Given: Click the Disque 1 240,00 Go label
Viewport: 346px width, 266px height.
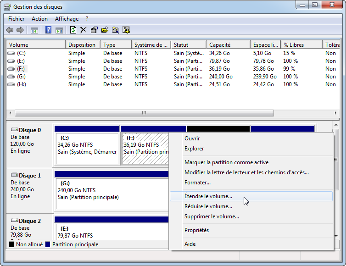Looking at the screenshot, I should [22, 189].
